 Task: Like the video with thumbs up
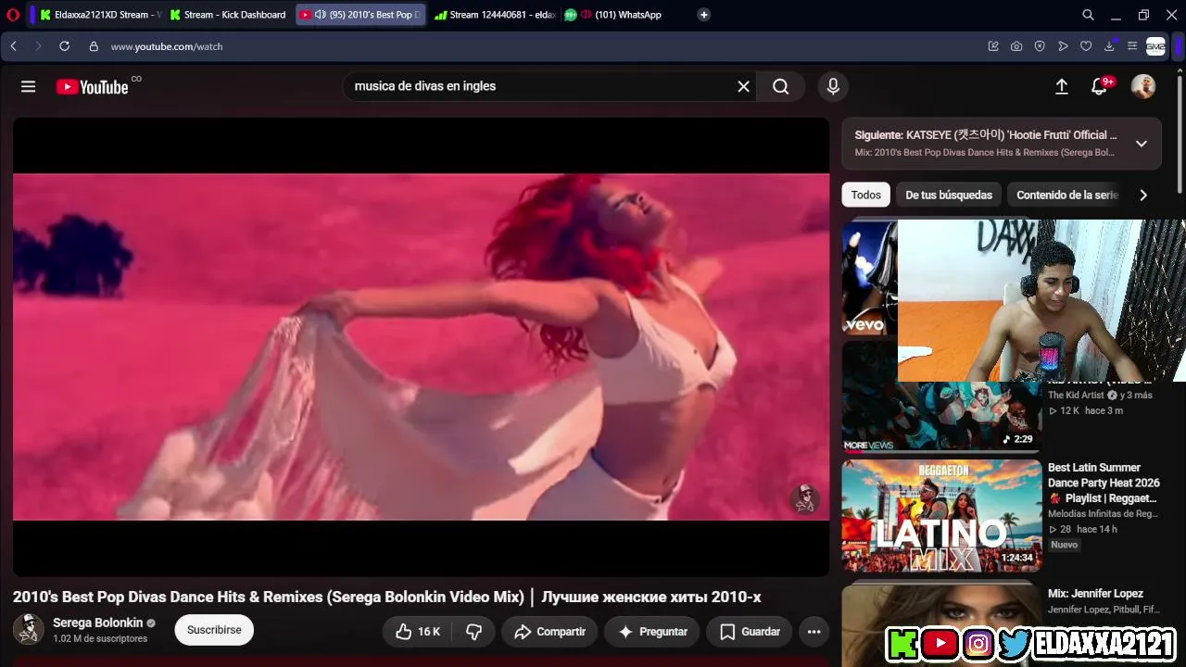(x=418, y=632)
